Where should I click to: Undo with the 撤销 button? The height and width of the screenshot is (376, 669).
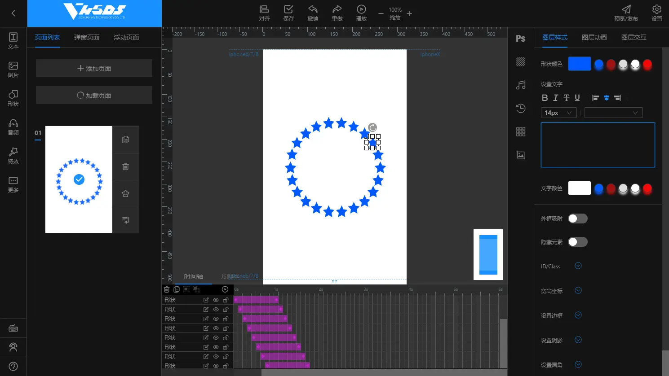point(313,13)
